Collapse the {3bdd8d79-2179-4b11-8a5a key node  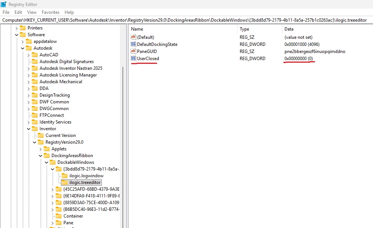pos(52,169)
